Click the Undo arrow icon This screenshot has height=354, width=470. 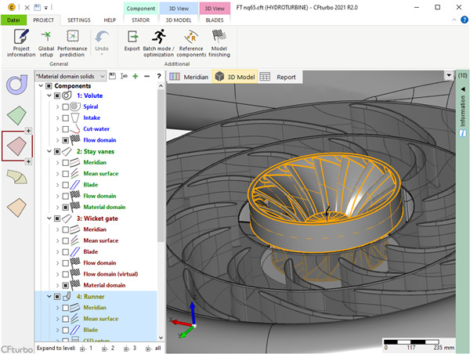pos(102,37)
